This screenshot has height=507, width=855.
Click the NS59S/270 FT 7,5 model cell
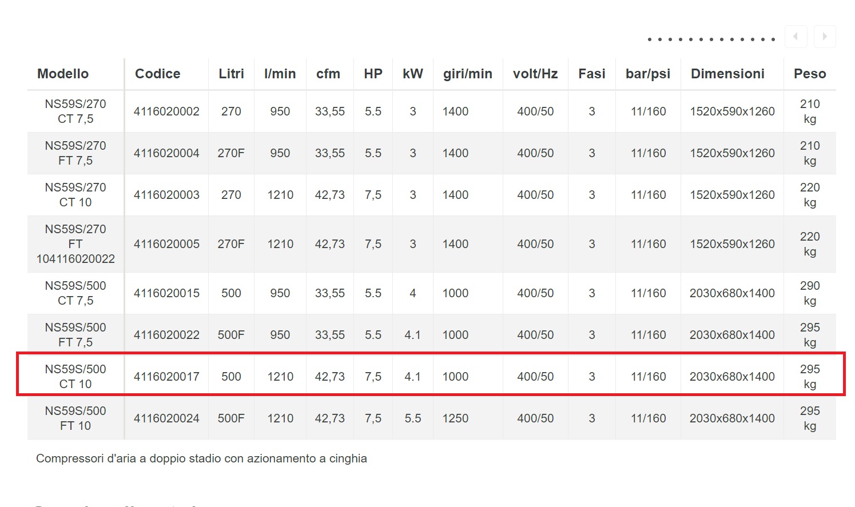pos(75,153)
